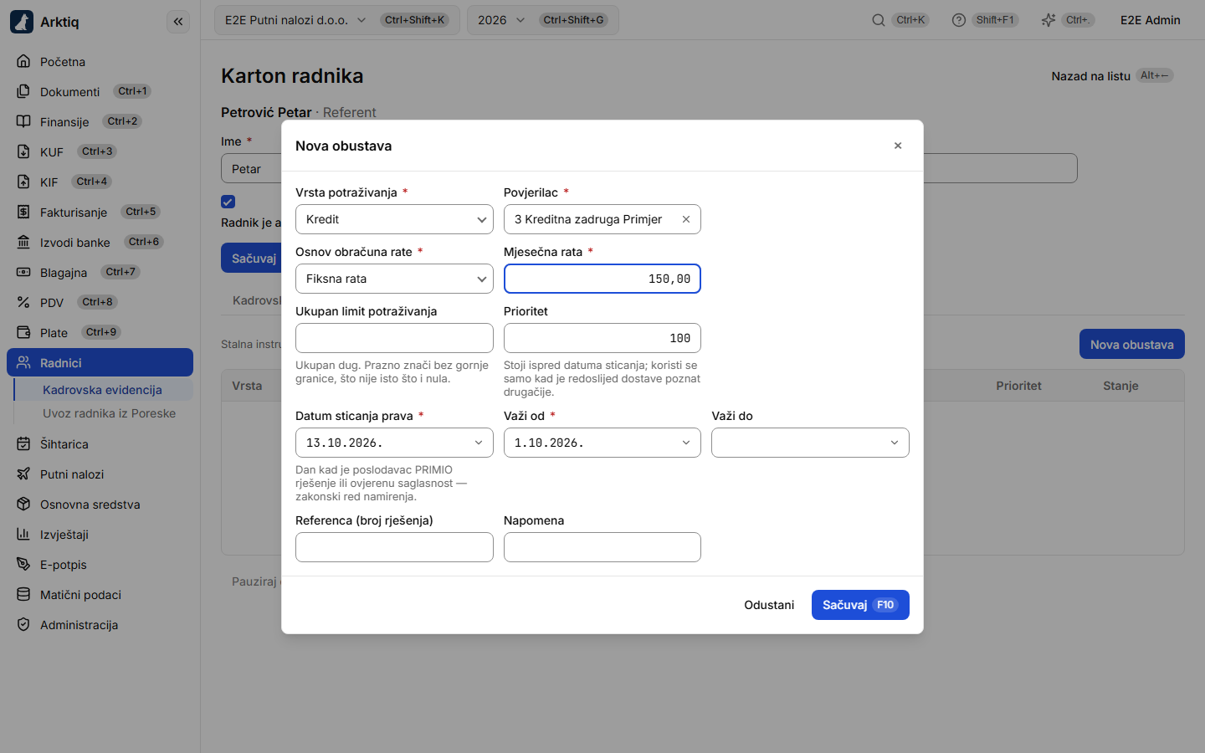
Task: Open Početna home icon in sidebar
Action: pos(23,61)
